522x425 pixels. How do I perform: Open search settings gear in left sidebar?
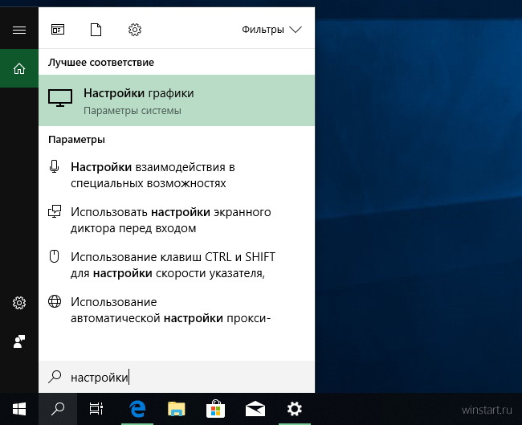[x=19, y=303]
